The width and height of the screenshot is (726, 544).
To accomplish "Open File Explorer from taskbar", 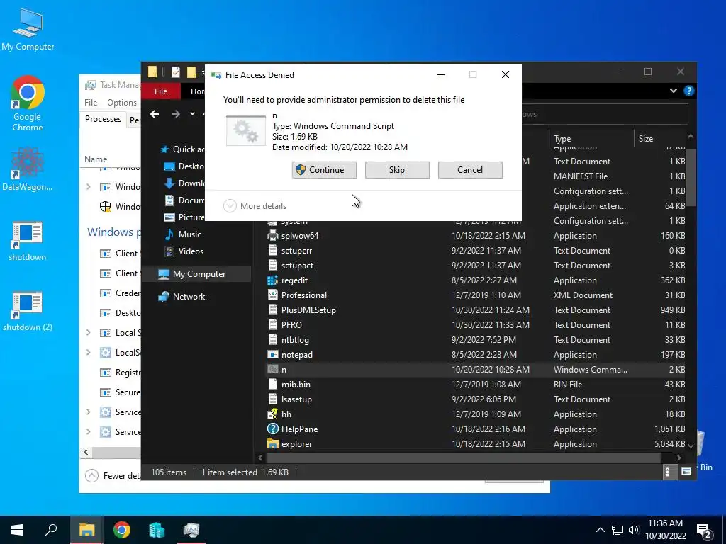I will (x=86, y=530).
